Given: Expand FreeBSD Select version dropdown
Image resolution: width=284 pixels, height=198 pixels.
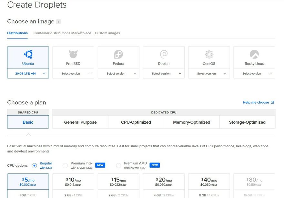Looking at the screenshot, I should [73, 74].
